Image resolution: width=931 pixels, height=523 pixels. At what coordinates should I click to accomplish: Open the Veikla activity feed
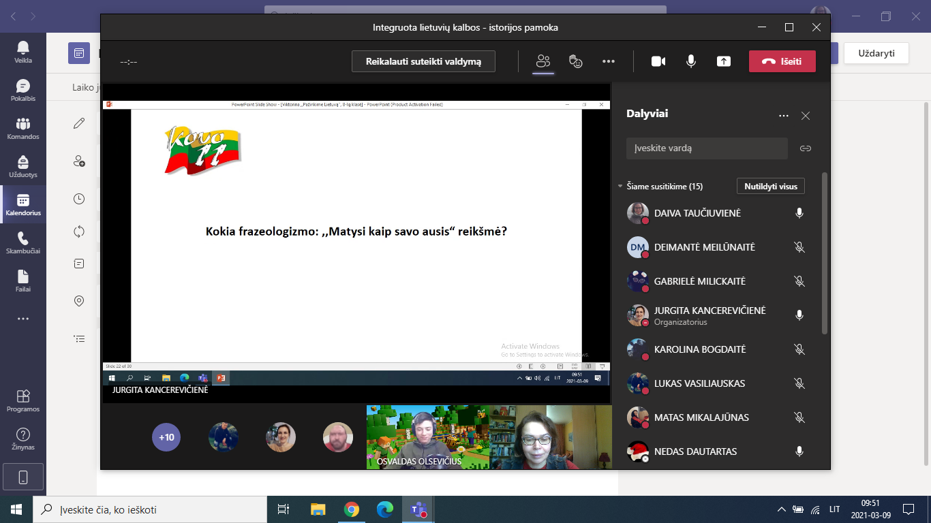pyautogui.click(x=23, y=52)
